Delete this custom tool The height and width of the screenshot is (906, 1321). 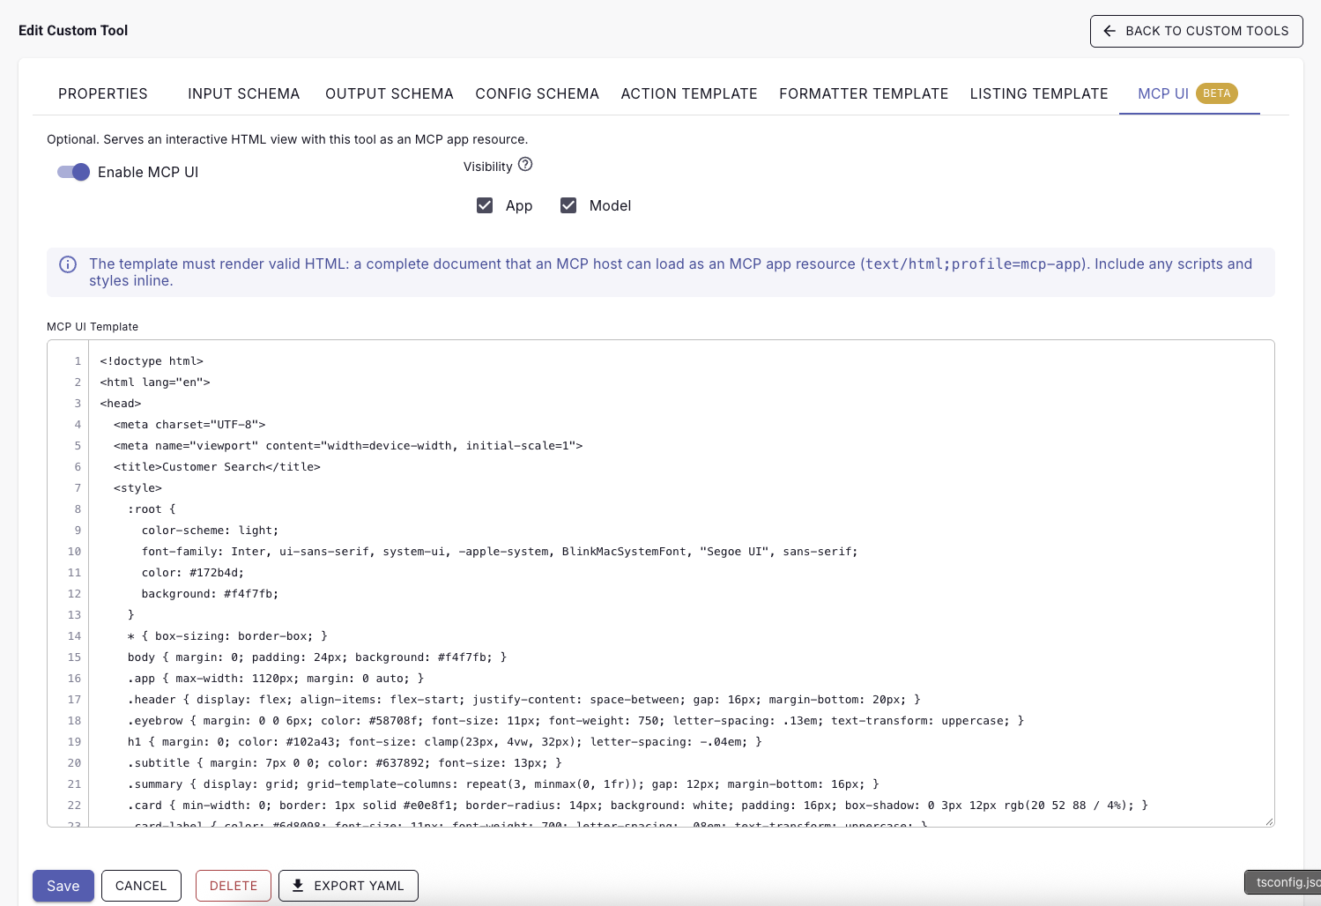[x=234, y=886]
